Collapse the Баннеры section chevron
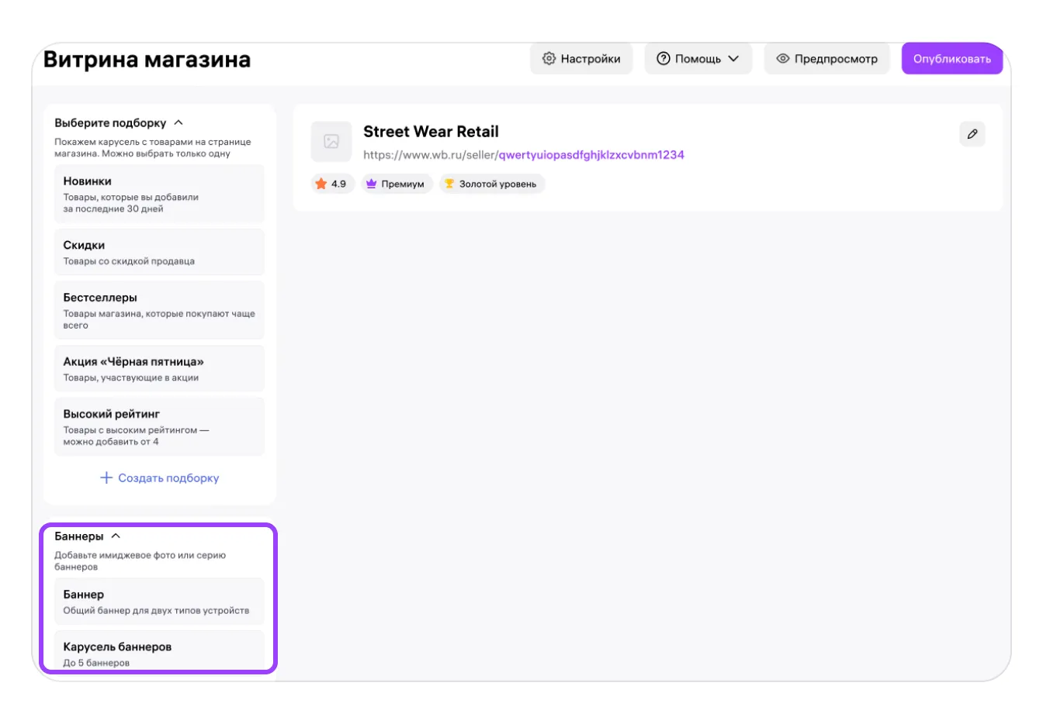Screen dimensions: 1043x724 pyautogui.click(x=116, y=536)
